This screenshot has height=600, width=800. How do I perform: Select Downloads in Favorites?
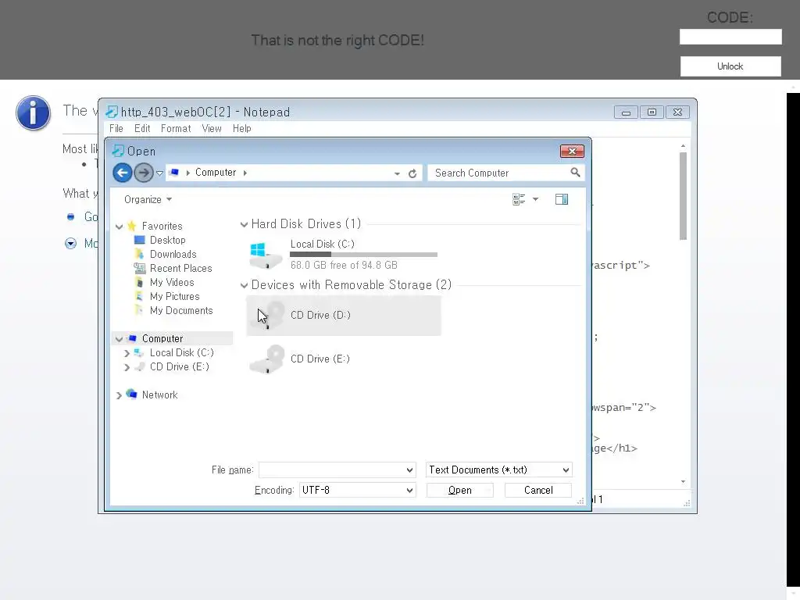click(x=173, y=254)
